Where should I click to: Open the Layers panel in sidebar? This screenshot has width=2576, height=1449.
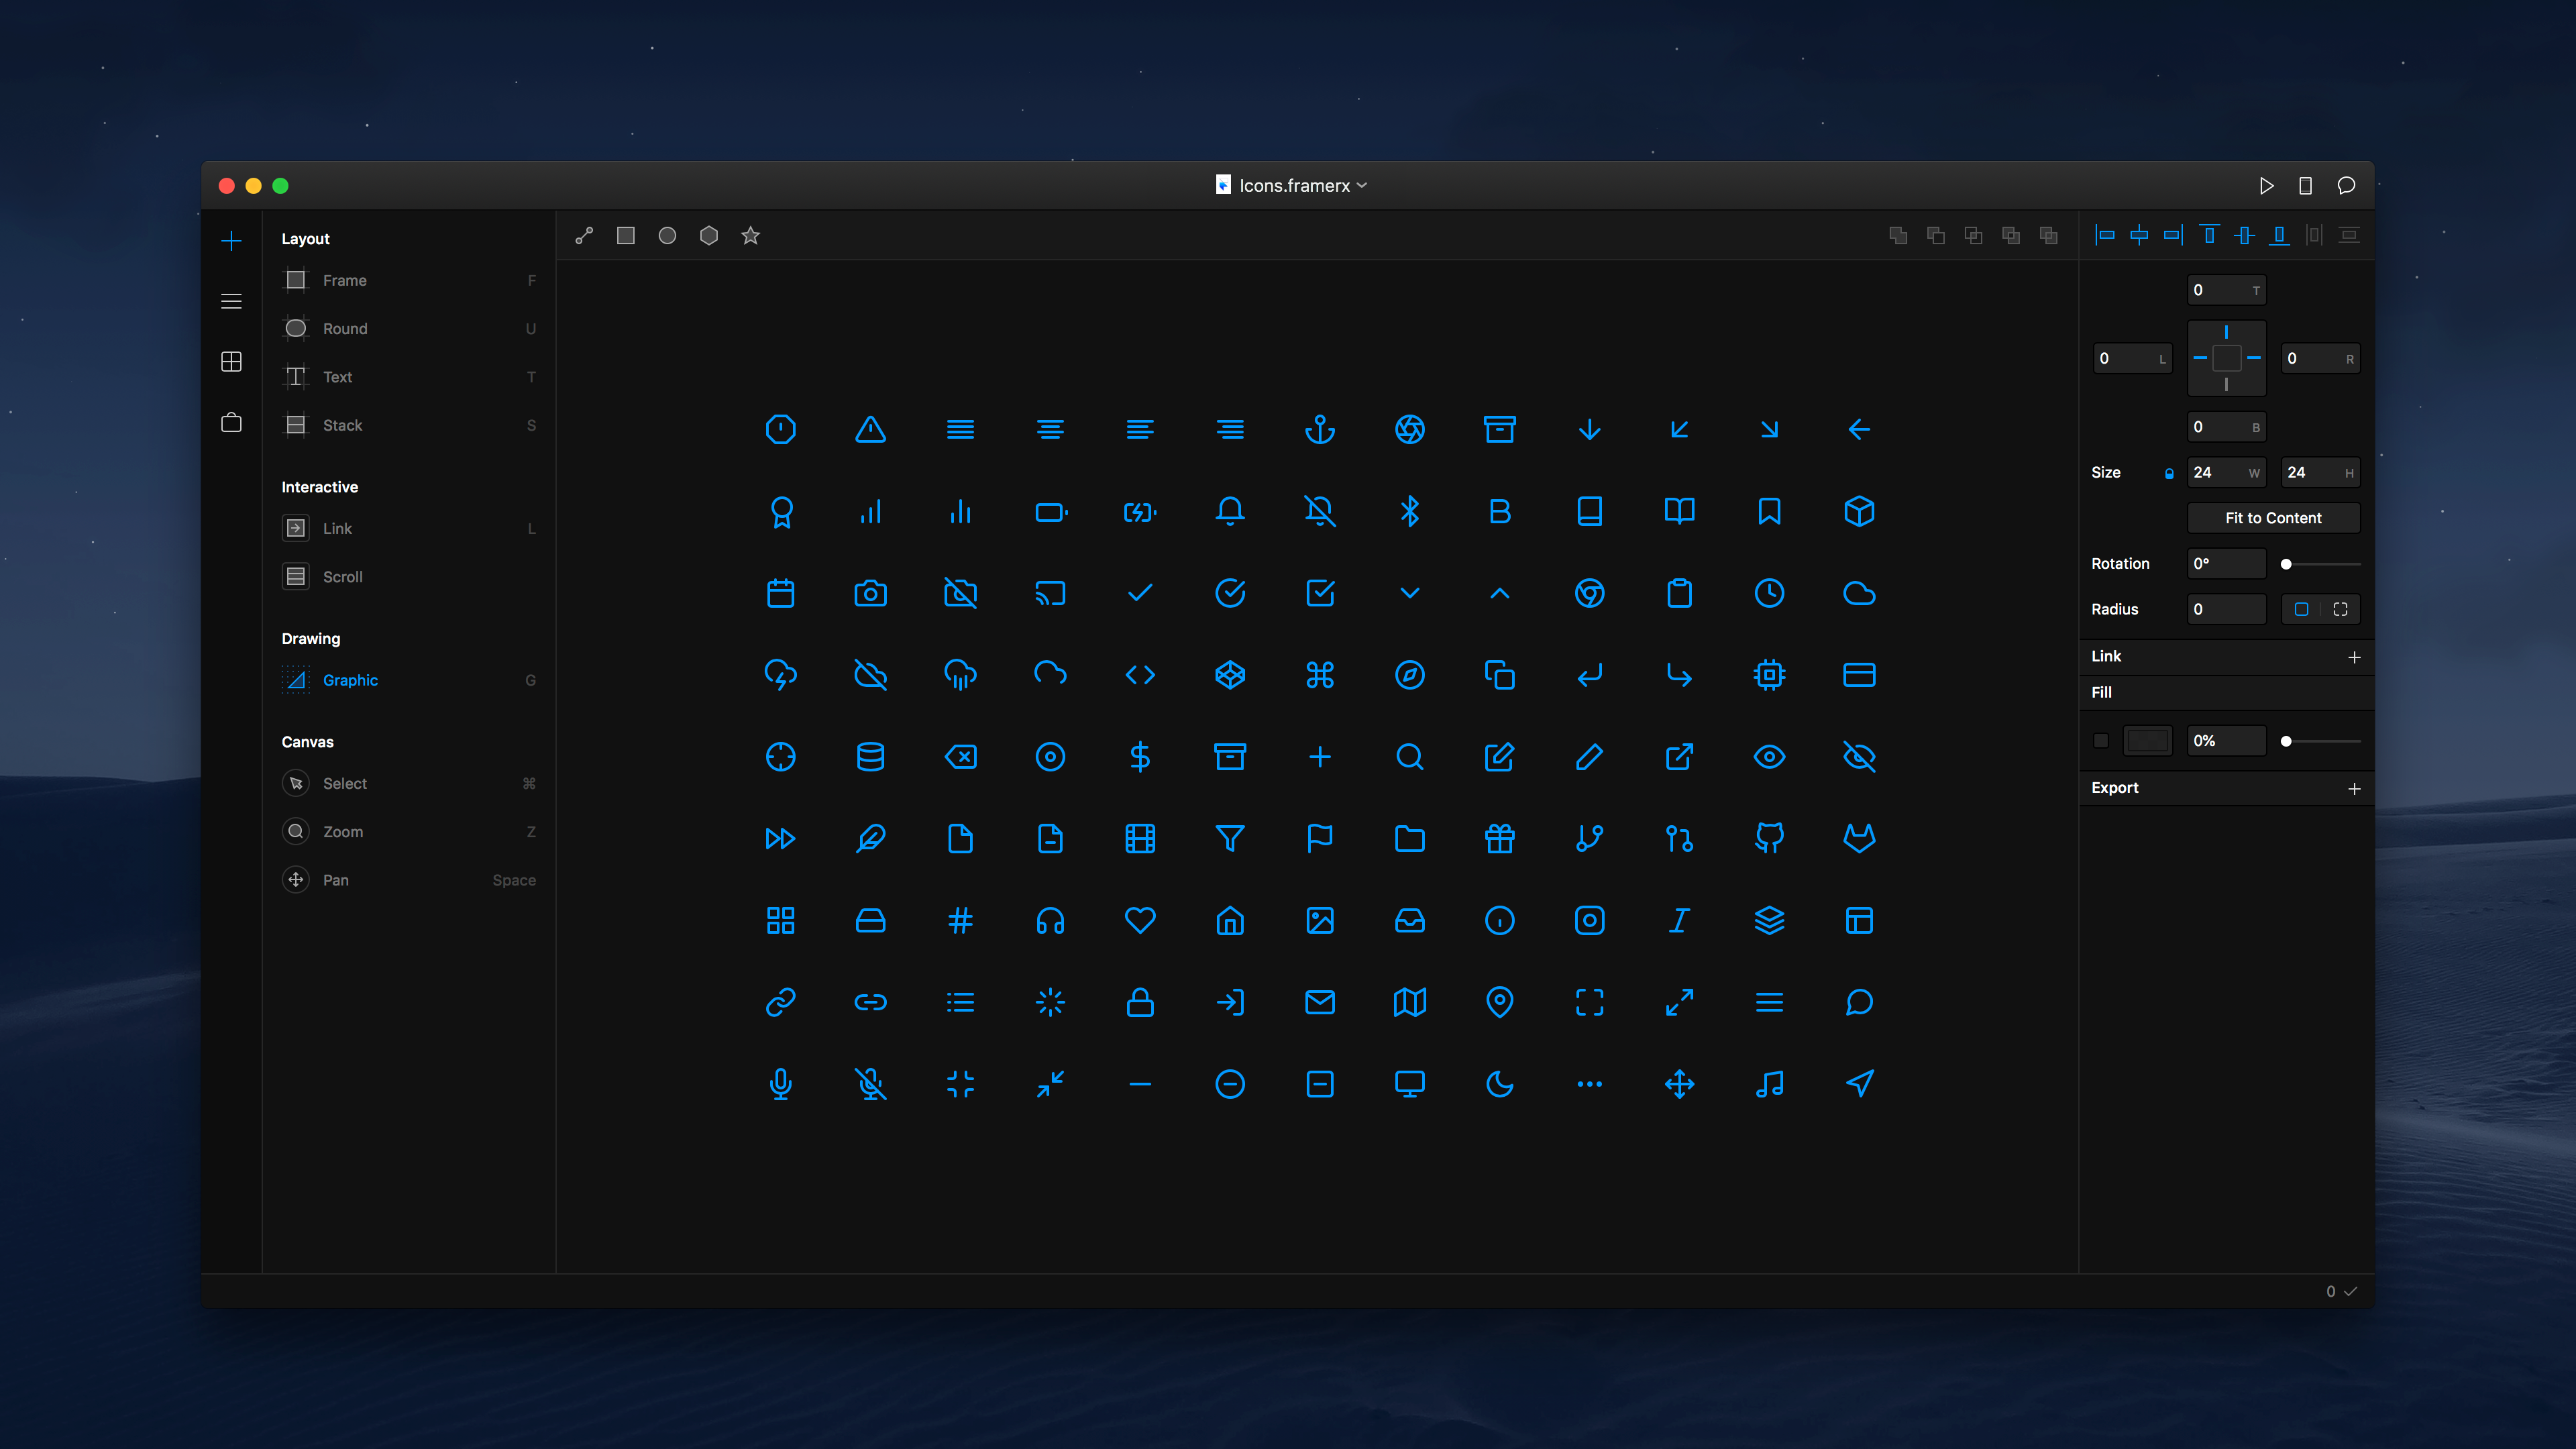point(231,301)
